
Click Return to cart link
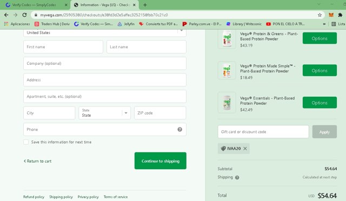(37, 161)
